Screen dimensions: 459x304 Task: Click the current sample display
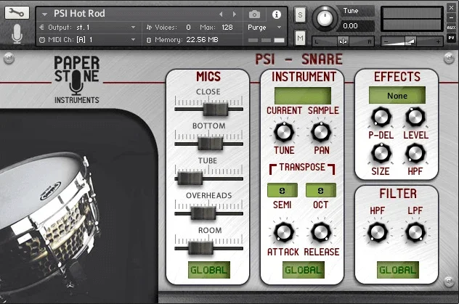(x=303, y=95)
